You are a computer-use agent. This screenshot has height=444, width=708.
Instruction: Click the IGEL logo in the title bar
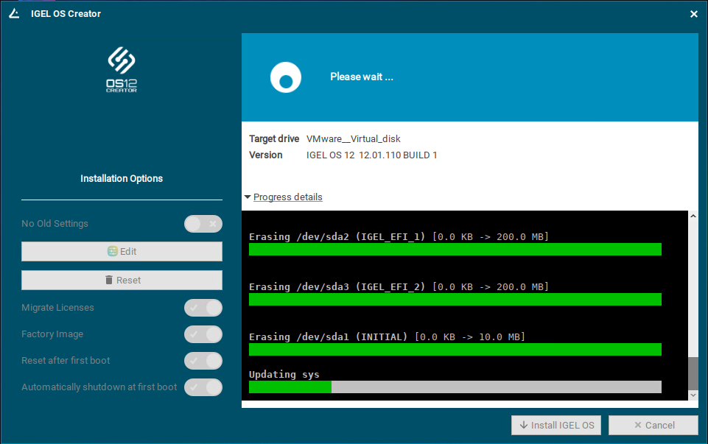coord(13,13)
